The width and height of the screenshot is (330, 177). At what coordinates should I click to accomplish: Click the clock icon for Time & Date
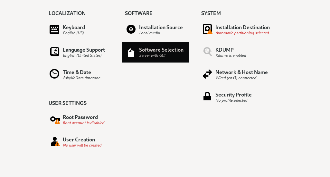tap(54, 74)
